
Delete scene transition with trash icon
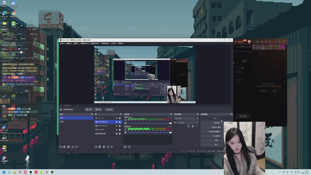(193, 126)
